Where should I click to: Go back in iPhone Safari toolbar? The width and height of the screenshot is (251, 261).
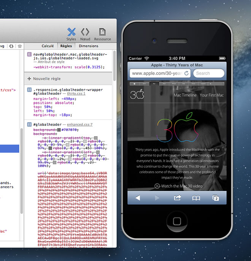138,198
